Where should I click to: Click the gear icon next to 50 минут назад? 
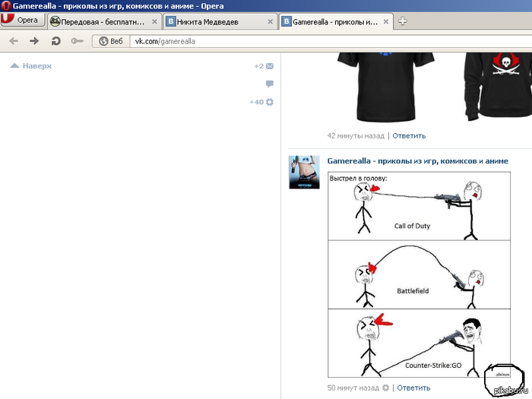tap(385, 388)
